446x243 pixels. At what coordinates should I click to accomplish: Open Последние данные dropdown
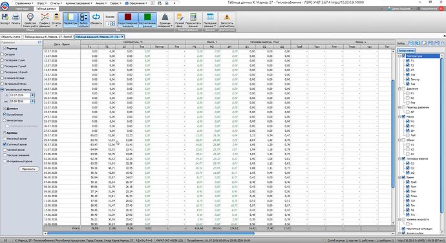[x=210, y=20]
